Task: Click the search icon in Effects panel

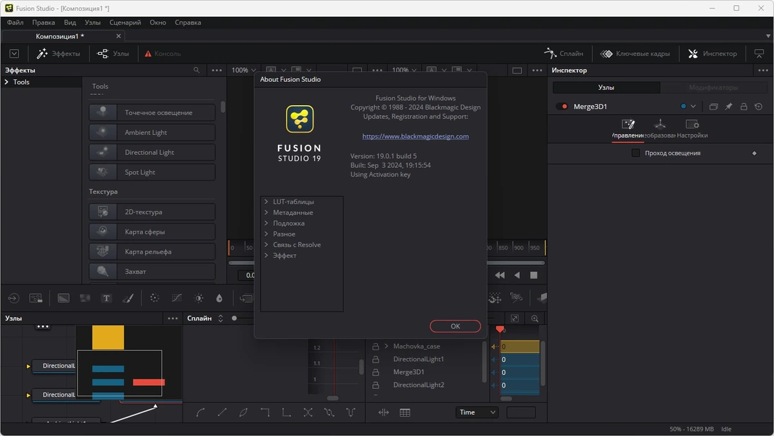Action: coord(197,70)
